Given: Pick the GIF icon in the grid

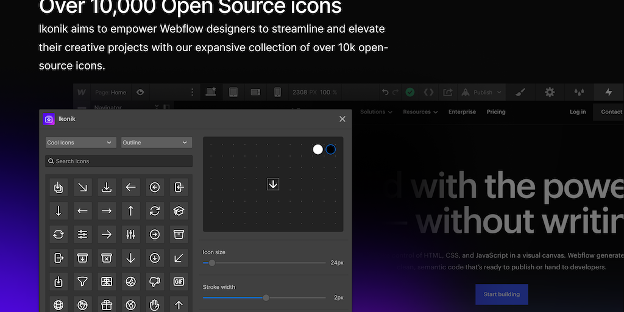Looking at the screenshot, I should click(179, 282).
